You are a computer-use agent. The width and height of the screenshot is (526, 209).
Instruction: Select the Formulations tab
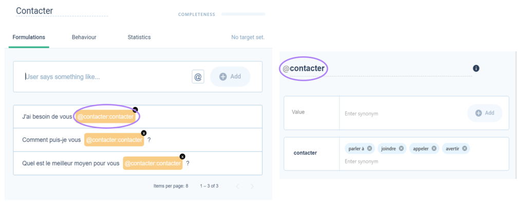click(x=29, y=37)
